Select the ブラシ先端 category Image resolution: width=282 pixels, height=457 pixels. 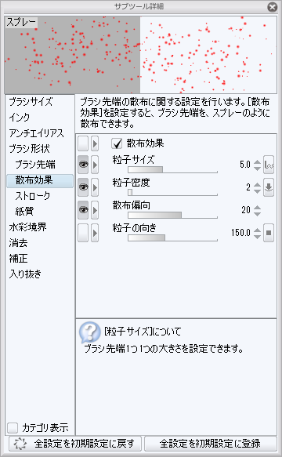[35, 165]
